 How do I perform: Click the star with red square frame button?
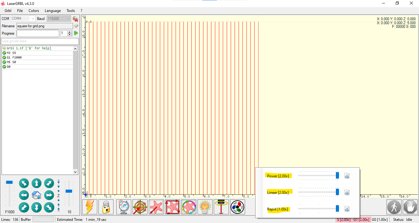pos(173,207)
